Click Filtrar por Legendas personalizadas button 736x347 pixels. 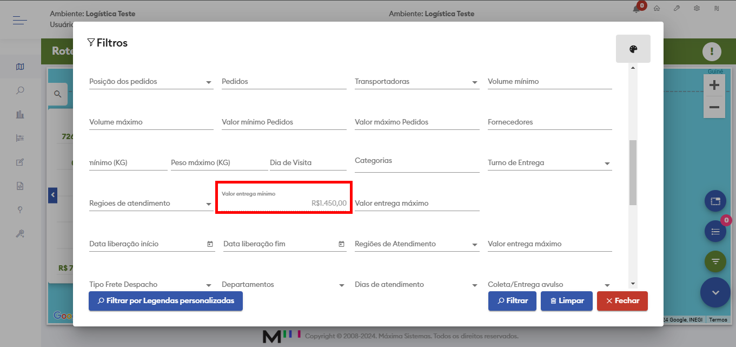pos(165,301)
